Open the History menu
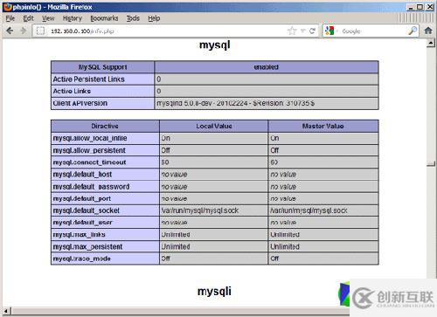437x317 pixels. pyautogui.click(x=73, y=18)
